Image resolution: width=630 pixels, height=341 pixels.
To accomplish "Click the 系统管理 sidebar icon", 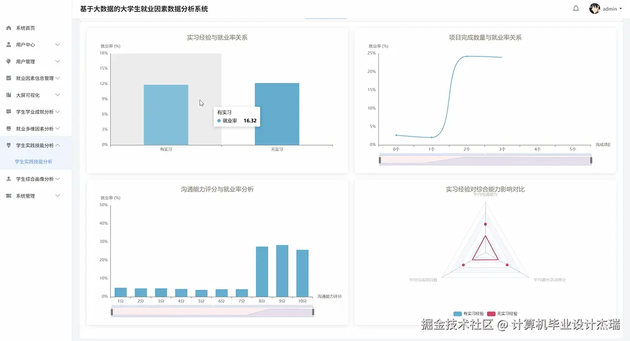I will [9, 196].
